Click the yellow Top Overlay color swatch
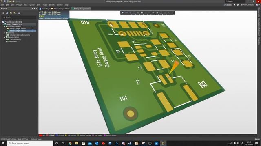Viewport: 261px width, 146px height. point(66,135)
